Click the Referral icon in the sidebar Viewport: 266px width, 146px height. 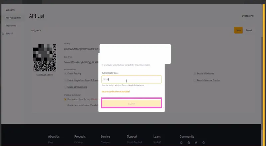(x=3, y=34)
